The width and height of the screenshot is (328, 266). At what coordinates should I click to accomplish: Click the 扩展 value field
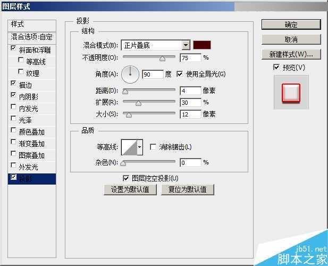190,103
